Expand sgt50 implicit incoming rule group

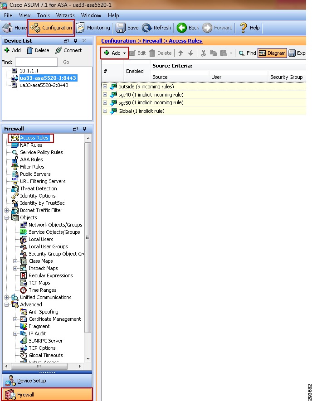tap(105, 102)
